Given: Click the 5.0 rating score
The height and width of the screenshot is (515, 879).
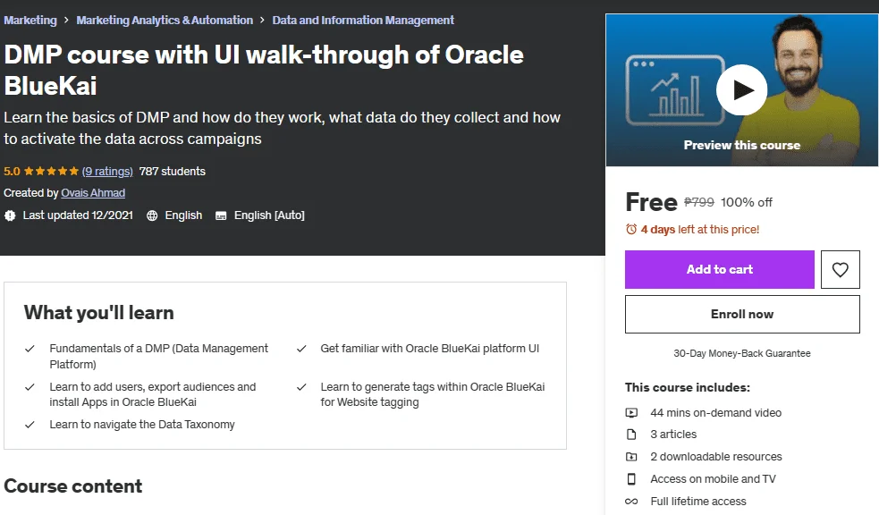Looking at the screenshot, I should coord(12,172).
